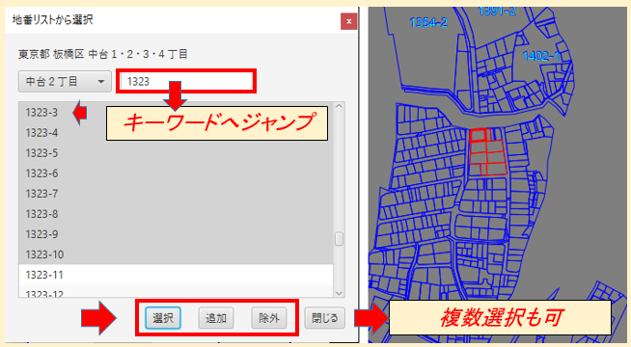Select list item 1323-8
The height and width of the screenshot is (347, 631).
pos(176,214)
